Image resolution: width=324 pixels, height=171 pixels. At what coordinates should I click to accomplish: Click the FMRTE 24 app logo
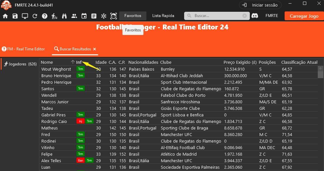(6, 5)
